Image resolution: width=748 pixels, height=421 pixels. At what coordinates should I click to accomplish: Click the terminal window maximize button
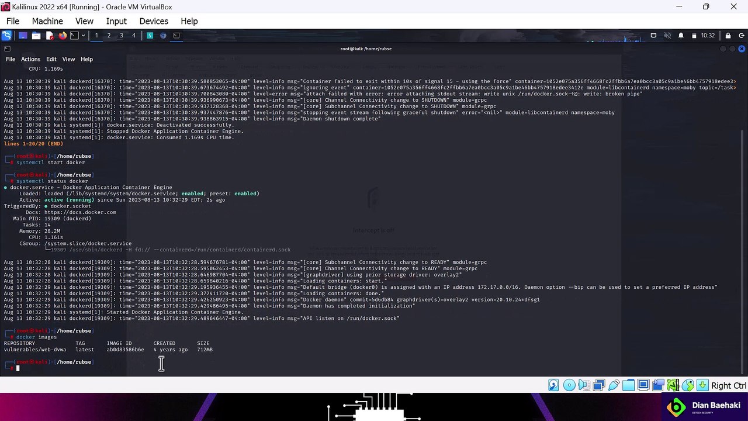(732, 49)
